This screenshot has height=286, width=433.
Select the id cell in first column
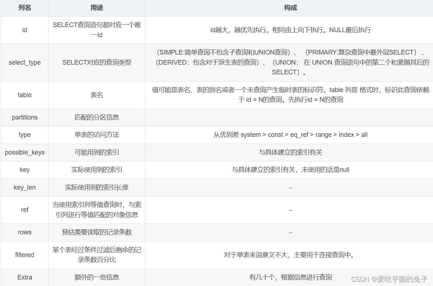25,30
